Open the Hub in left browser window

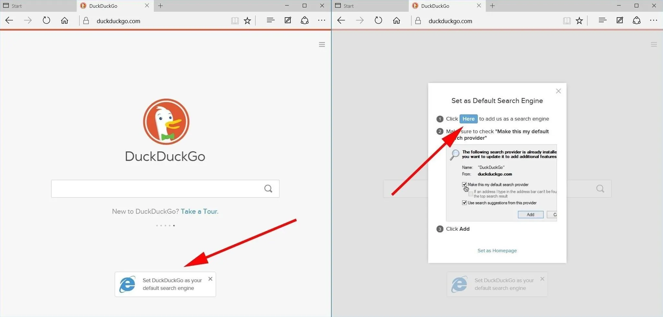271,20
